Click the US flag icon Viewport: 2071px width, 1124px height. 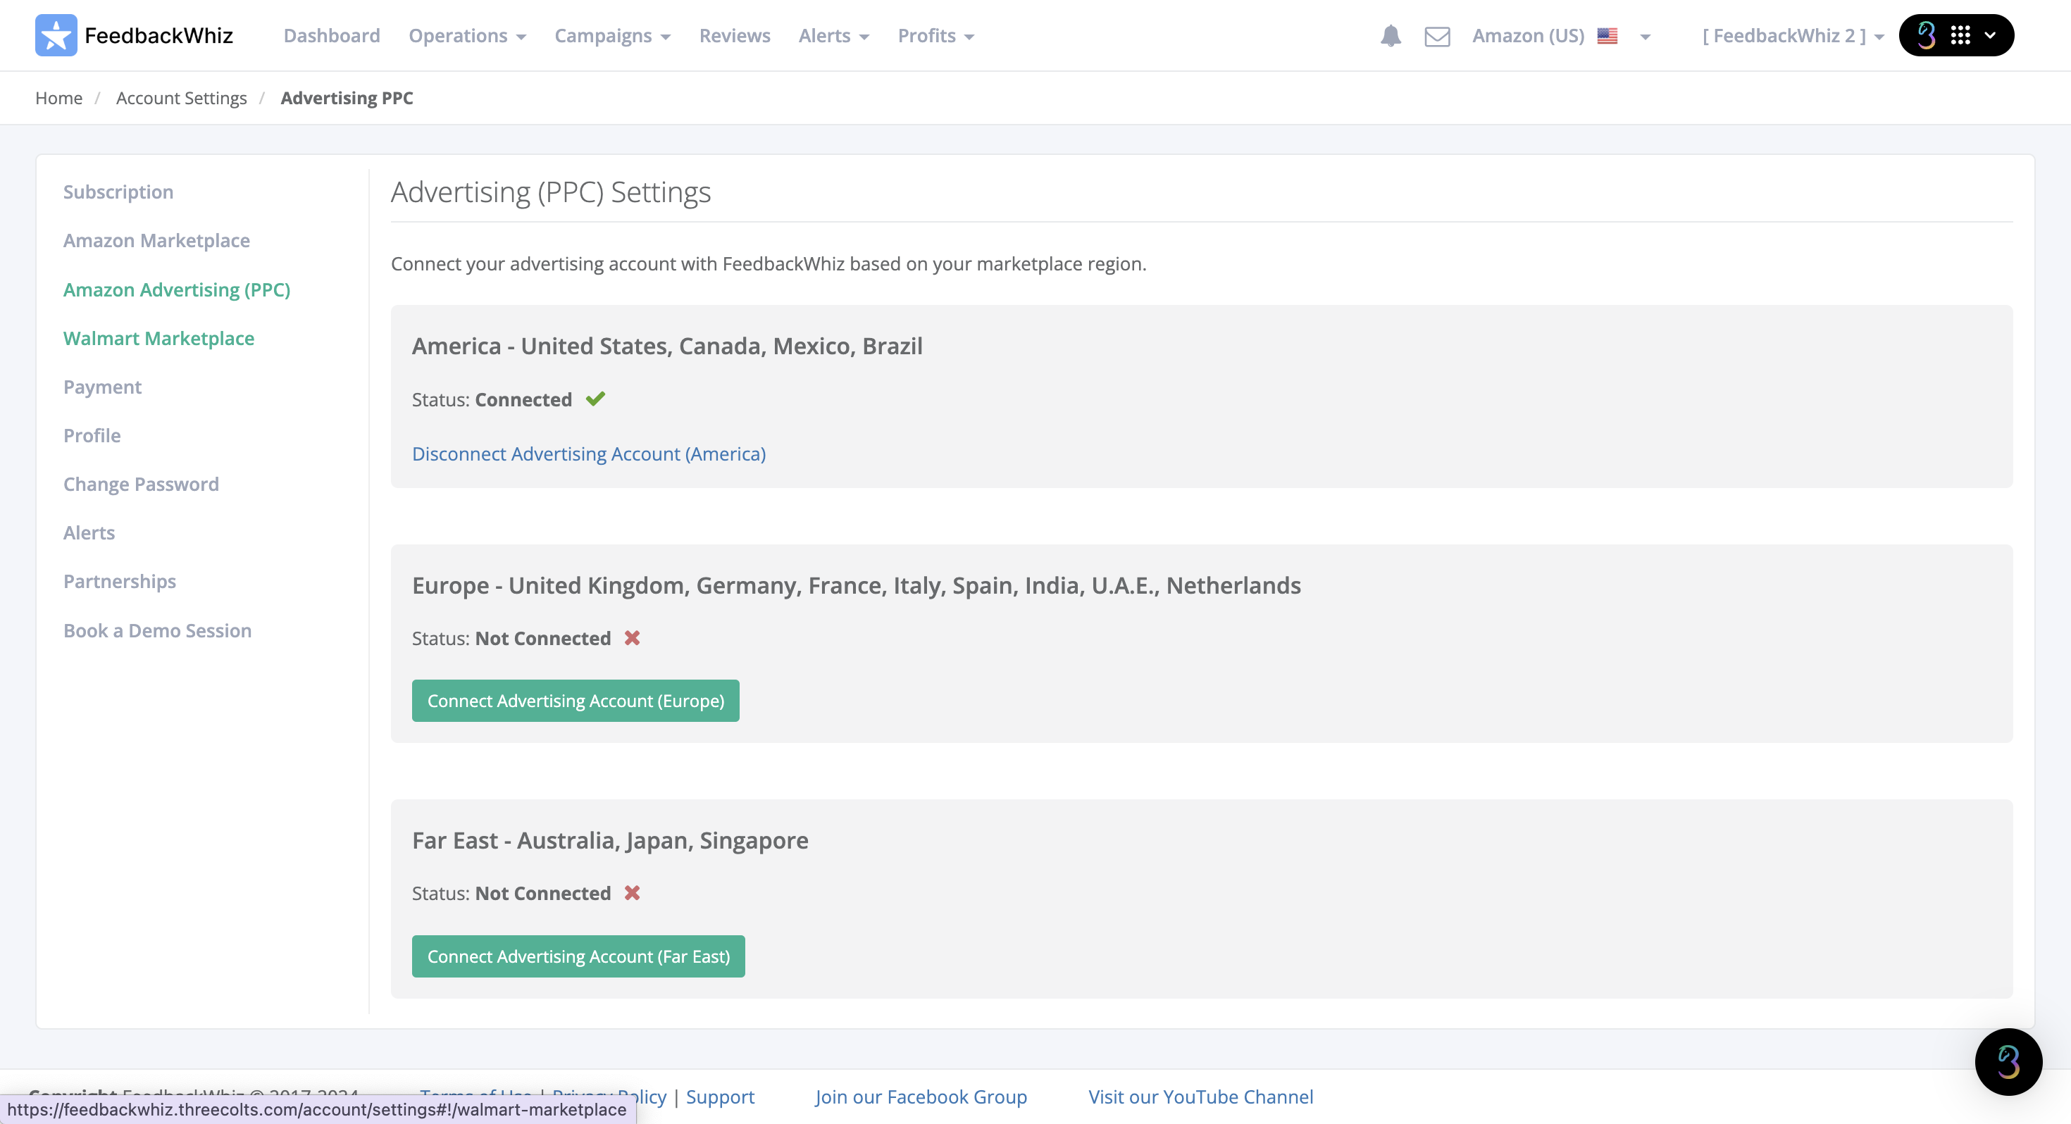click(1607, 36)
